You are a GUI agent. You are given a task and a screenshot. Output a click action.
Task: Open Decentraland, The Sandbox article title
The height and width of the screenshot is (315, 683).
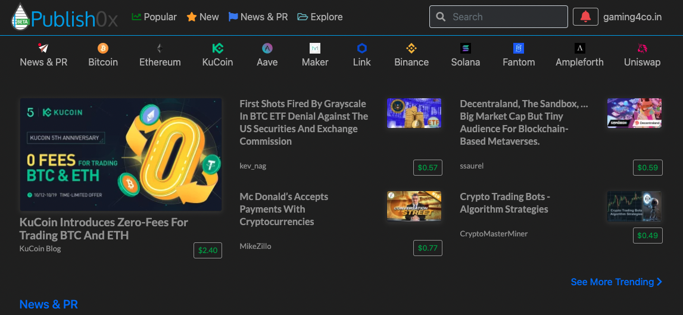coord(524,123)
